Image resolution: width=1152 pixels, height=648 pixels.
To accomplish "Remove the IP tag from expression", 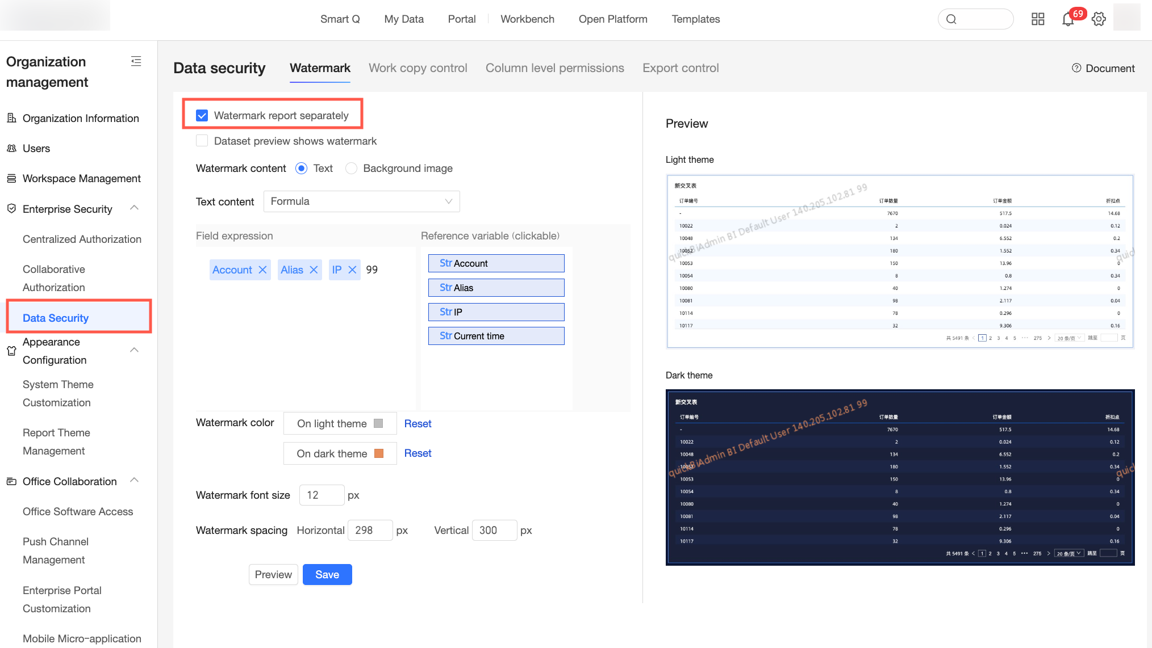I will coord(352,270).
